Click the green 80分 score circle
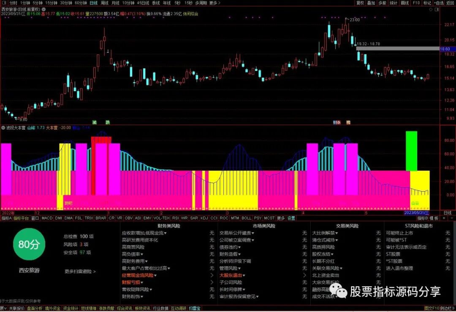Image resolution: width=456 pixels, height=312 pixels. [x=29, y=244]
